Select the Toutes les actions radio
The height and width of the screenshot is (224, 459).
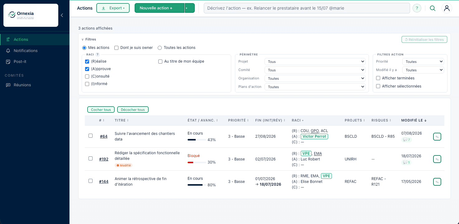[160, 48]
